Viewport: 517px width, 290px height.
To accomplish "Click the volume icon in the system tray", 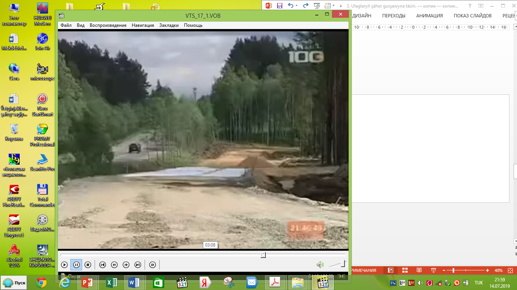I will 421,282.
